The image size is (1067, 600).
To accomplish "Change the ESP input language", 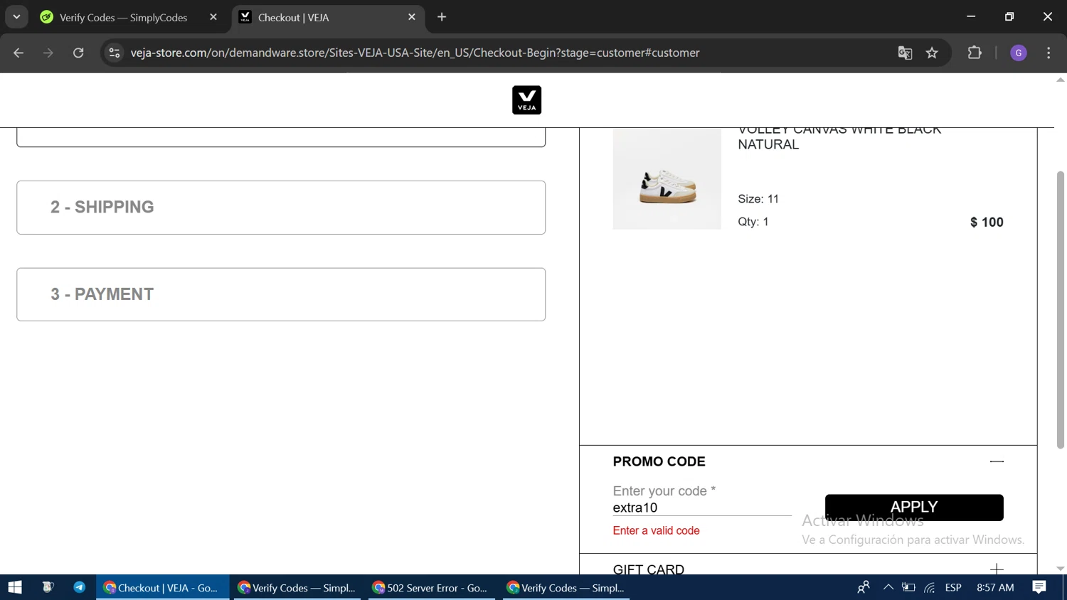I will click(x=953, y=587).
